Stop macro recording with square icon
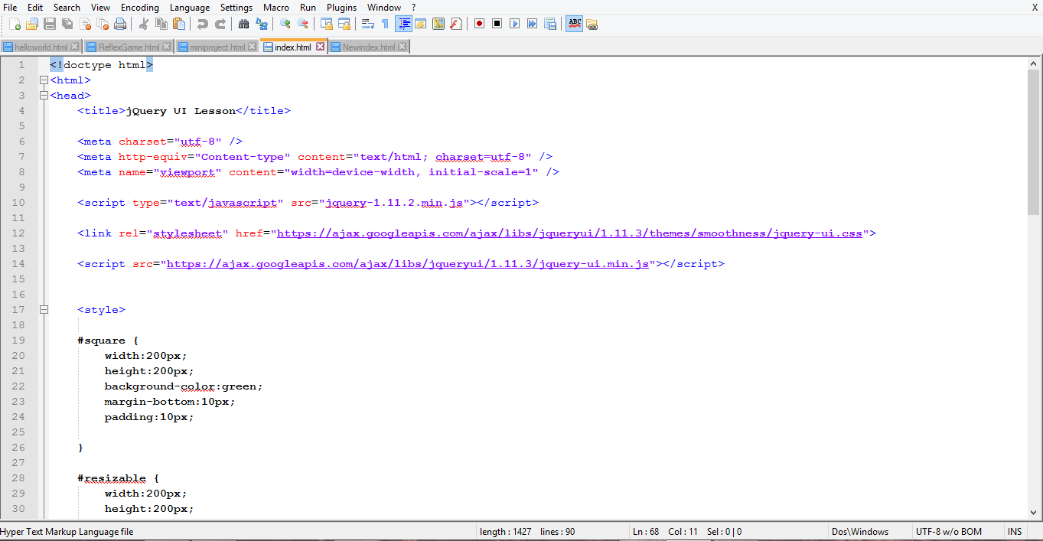 (497, 24)
